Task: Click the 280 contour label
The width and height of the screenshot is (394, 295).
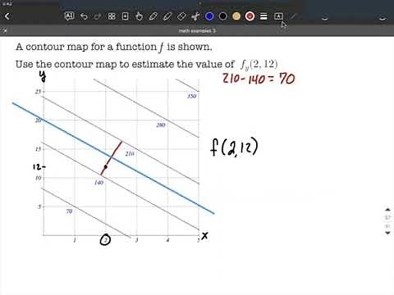Action: point(161,125)
